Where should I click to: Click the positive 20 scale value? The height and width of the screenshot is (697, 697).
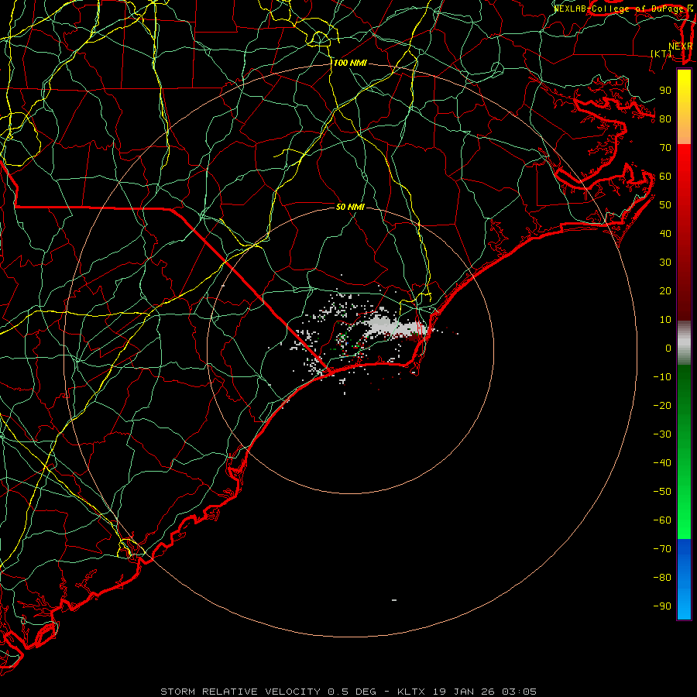tap(665, 291)
